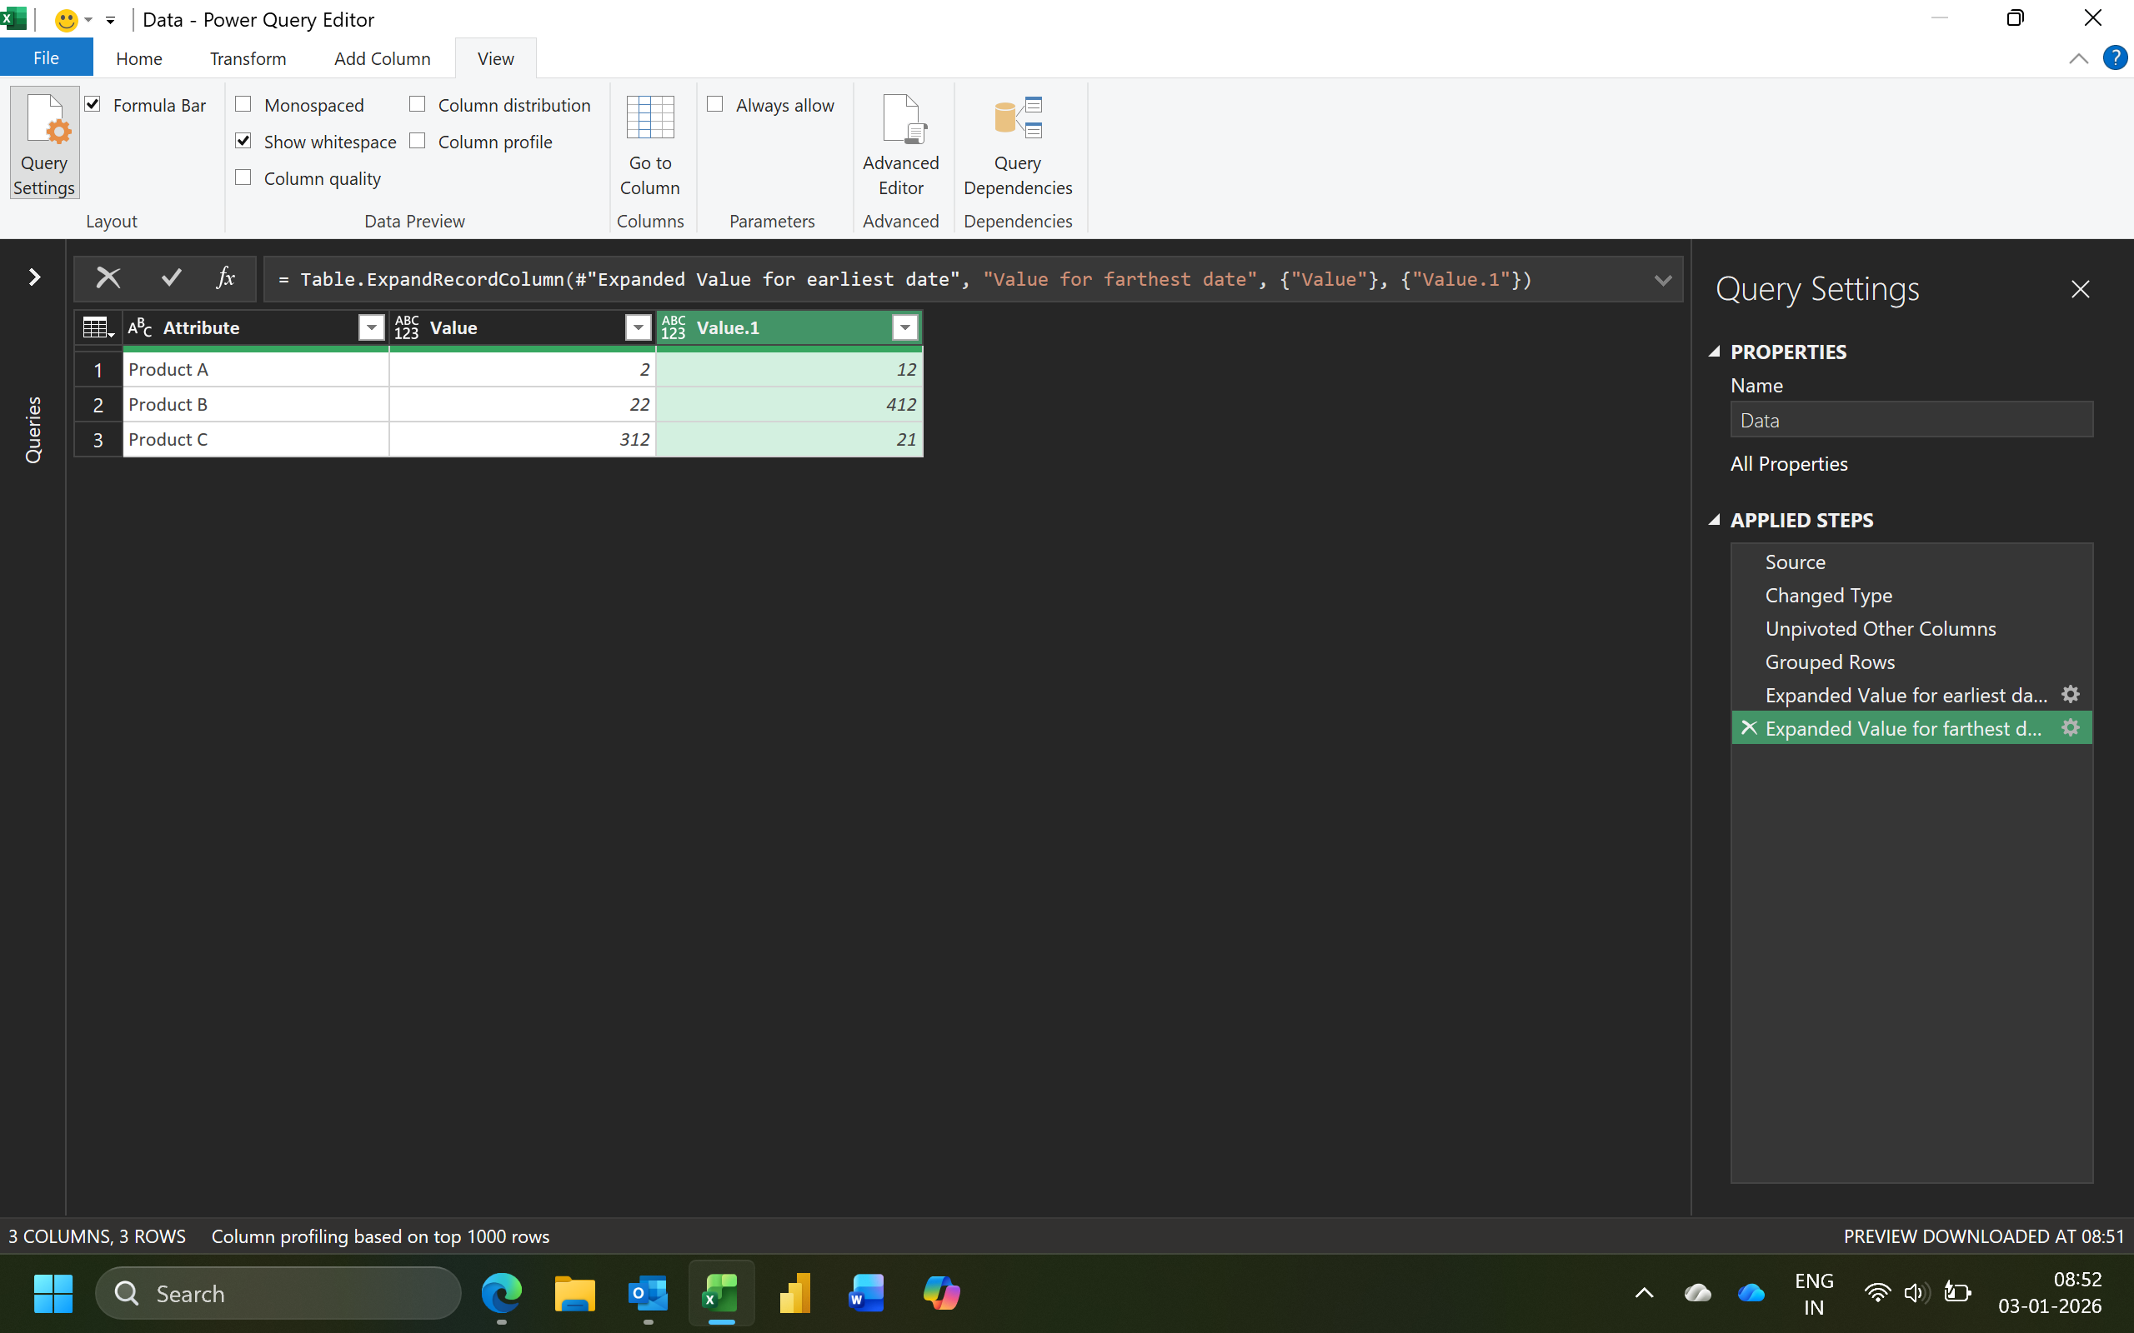The width and height of the screenshot is (2134, 1333).
Task: Open the Attribute column filter dropdown
Action: tap(372, 328)
